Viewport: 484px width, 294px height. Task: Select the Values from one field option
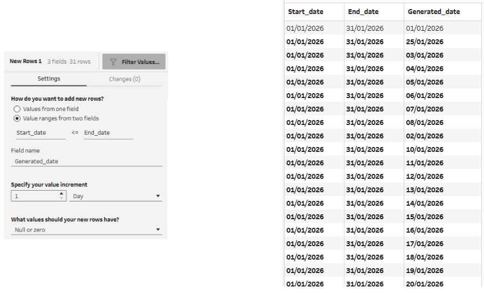(17, 109)
